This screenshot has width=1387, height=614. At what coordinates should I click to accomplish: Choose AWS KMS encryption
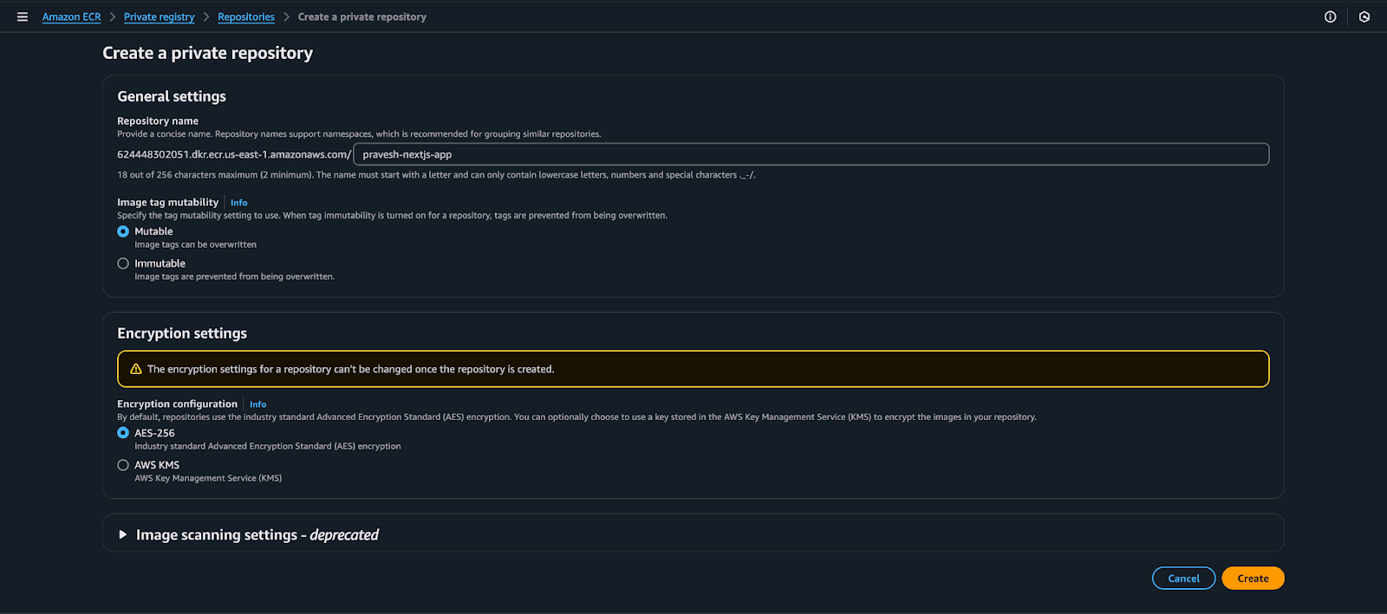tap(123, 465)
